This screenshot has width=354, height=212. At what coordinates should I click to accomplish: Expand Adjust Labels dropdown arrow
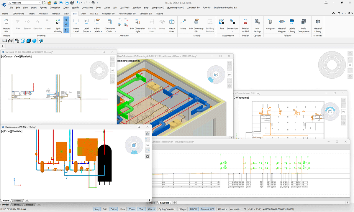point(101,32)
